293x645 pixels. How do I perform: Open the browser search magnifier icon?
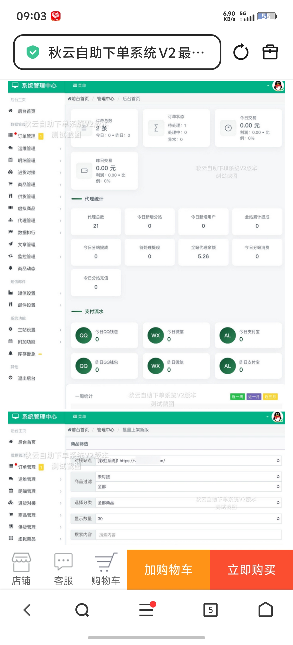coord(82,610)
